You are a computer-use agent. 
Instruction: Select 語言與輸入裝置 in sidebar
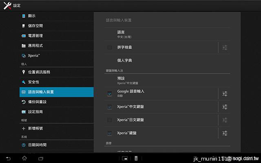click(57, 92)
